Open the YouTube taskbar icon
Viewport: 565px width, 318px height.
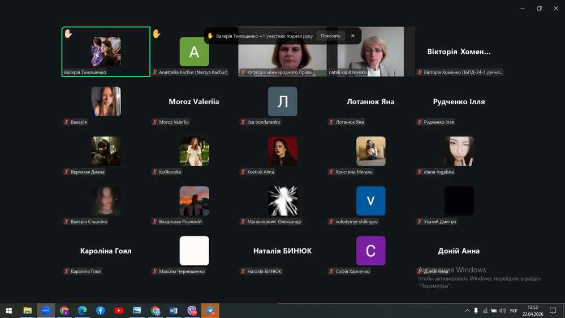point(119,311)
